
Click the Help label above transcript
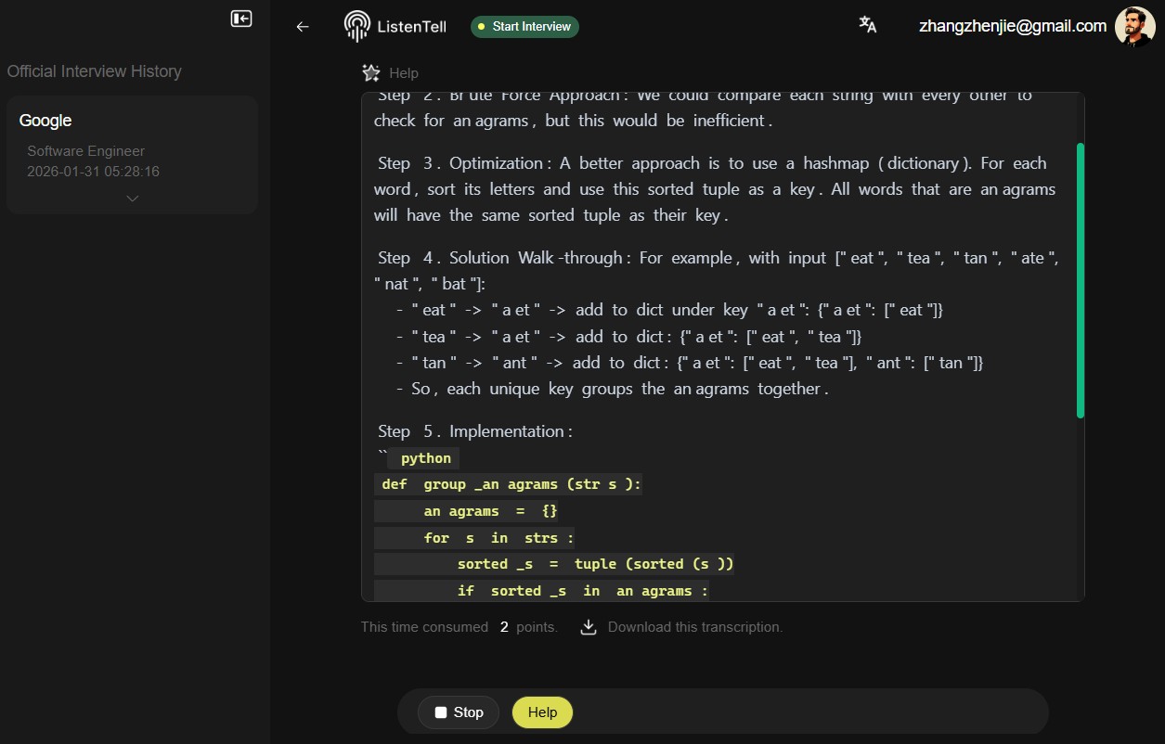(x=404, y=73)
